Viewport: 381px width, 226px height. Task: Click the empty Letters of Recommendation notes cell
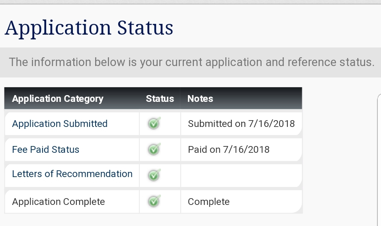(241, 175)
